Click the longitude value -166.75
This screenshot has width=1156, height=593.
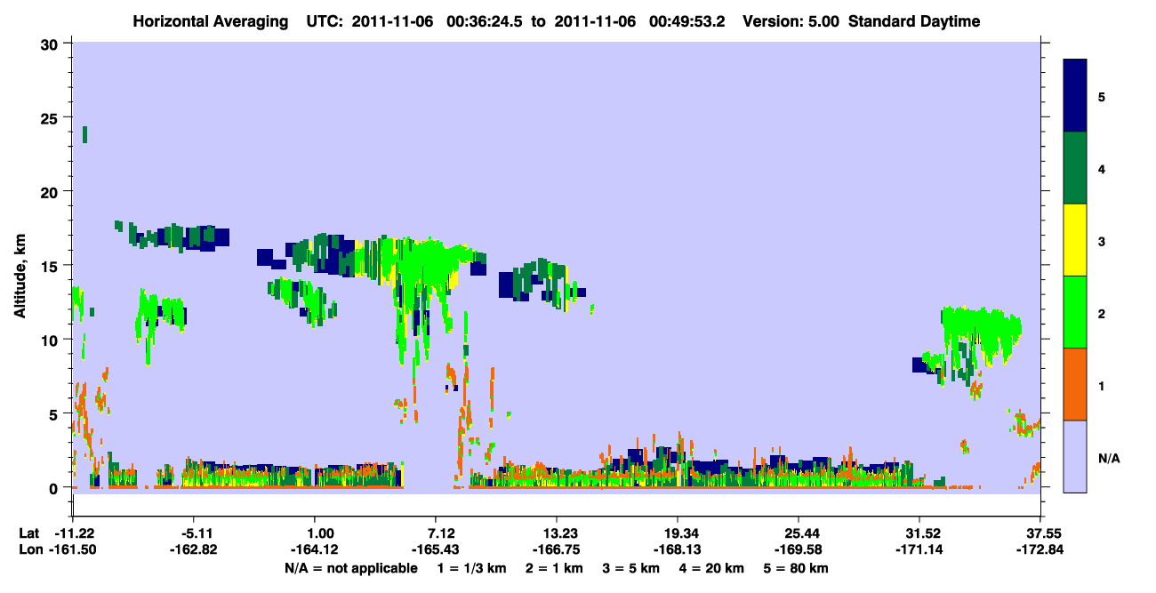coord(557,549)
